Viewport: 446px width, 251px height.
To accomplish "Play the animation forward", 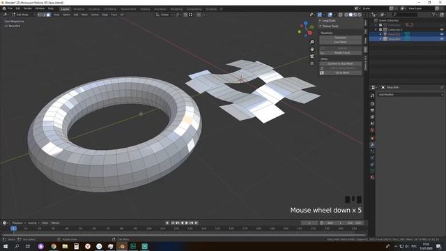I will 187,223.
